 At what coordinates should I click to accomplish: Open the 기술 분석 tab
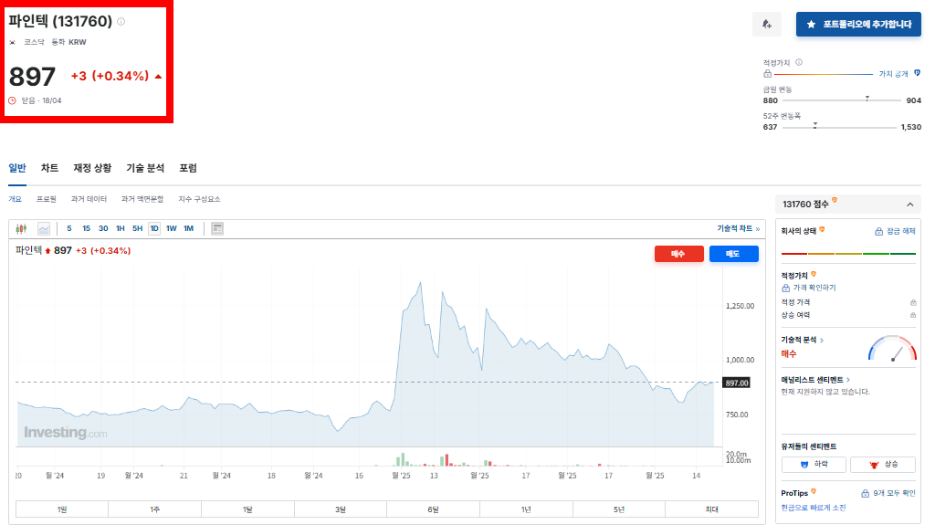(x=145, y=168)
